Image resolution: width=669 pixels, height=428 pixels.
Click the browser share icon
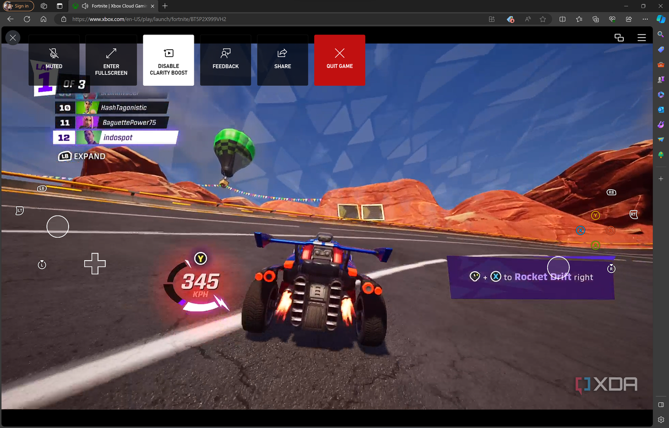[629, 19]
